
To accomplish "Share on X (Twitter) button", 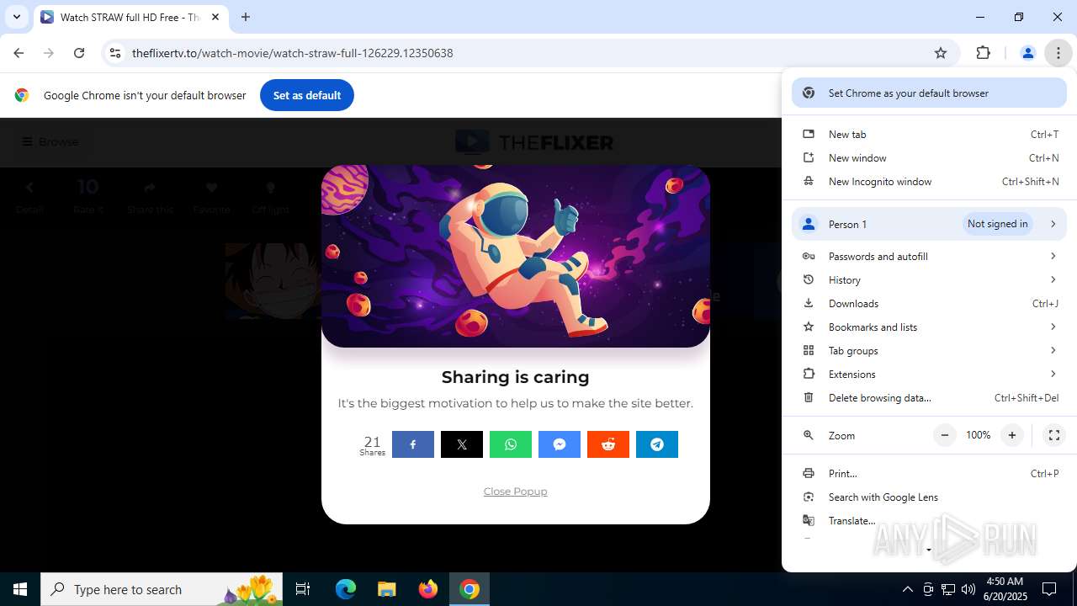I will click(462, 444).
